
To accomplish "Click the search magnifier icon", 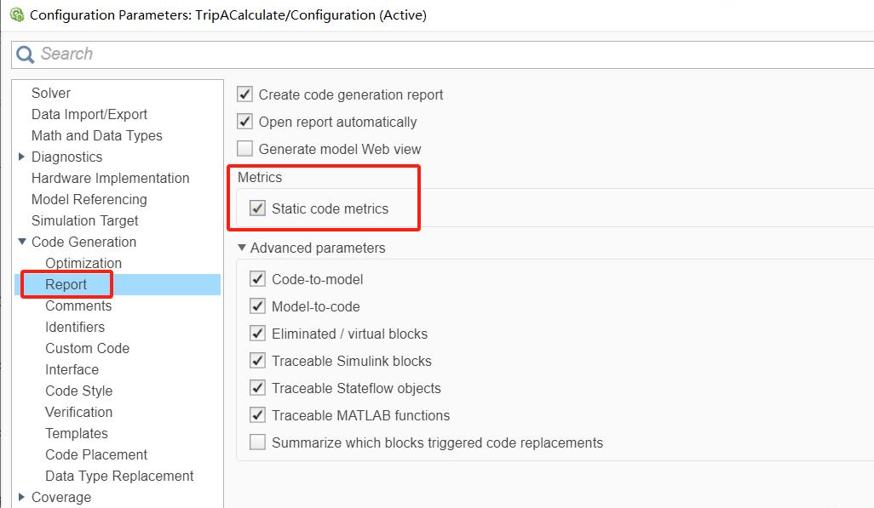I will (25, 54).
